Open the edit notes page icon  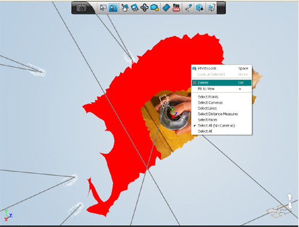click(211, 8)
